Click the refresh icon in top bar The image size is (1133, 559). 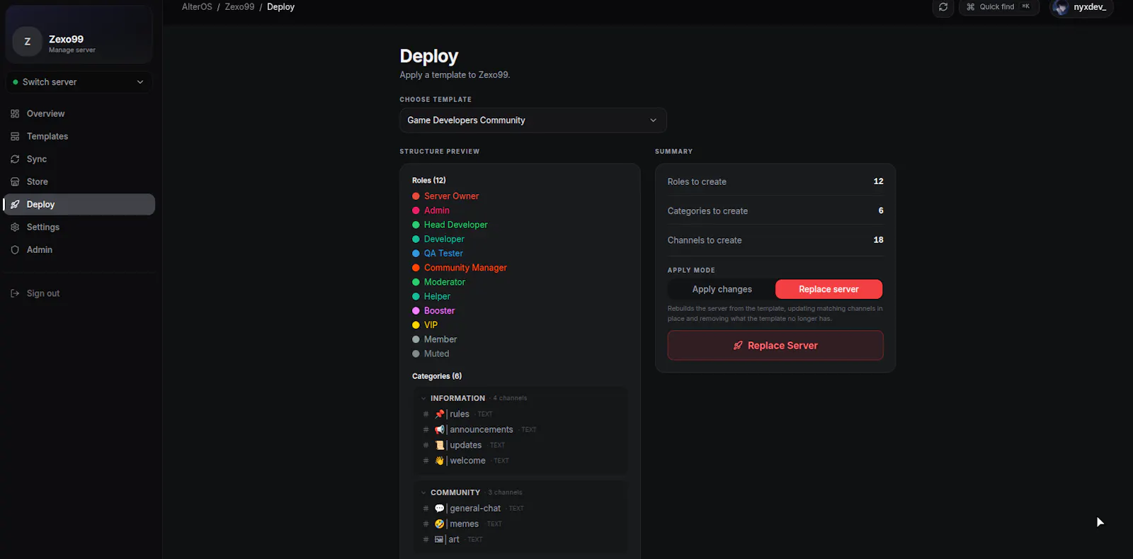943,7
